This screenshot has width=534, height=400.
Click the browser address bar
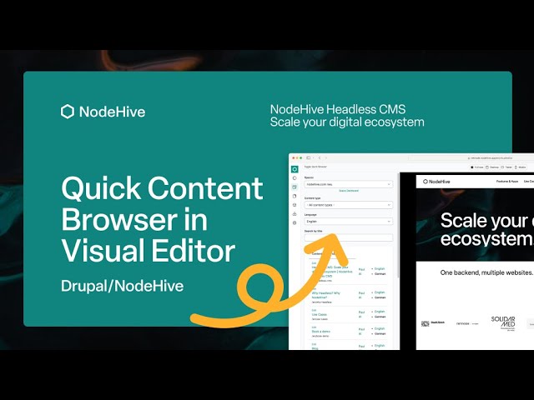click(x=471, y=158)
